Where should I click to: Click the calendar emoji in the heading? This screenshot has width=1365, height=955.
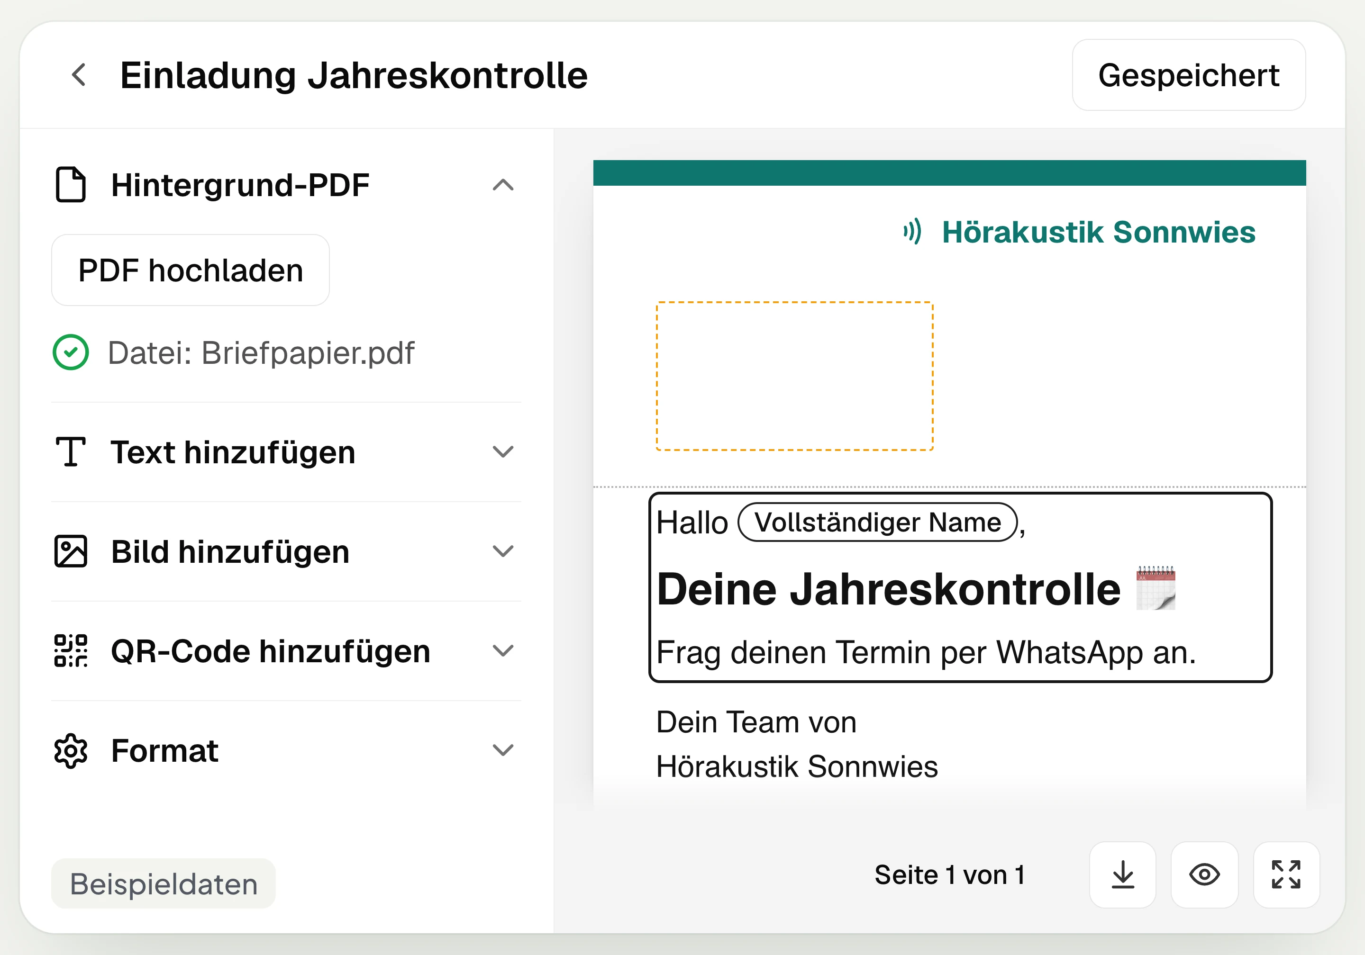click(x=1156, y=588)
